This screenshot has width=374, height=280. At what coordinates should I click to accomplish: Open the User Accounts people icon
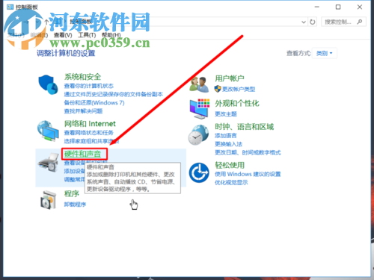(199, 84)
